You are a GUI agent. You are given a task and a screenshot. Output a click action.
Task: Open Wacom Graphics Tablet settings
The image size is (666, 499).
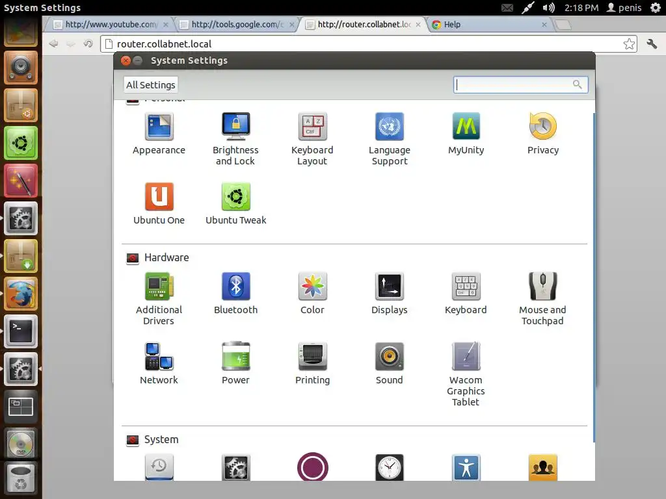tap(466, 374)
